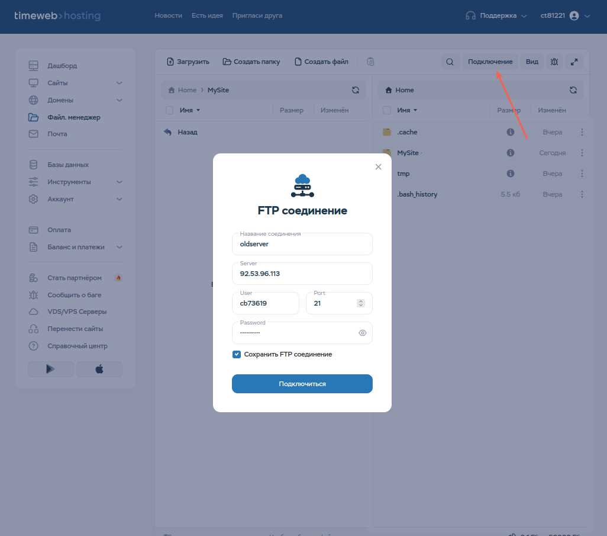Click the Загрузить upload button

[188, 62]
